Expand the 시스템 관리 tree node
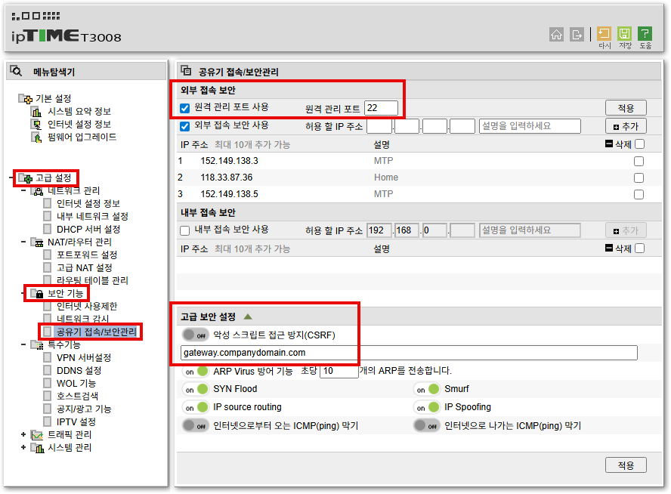Viewport: 671px width, 494px height. coord(23,447)
